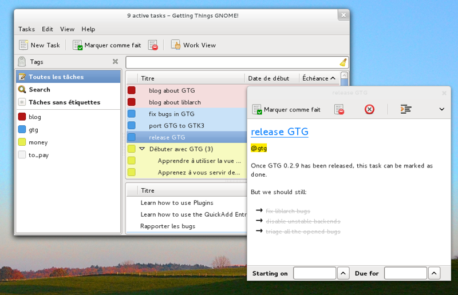Open the task editor toolbar overflow chevron
Image resolution: width=458 pixels, height=295 pixels.
tap(441, 109)
